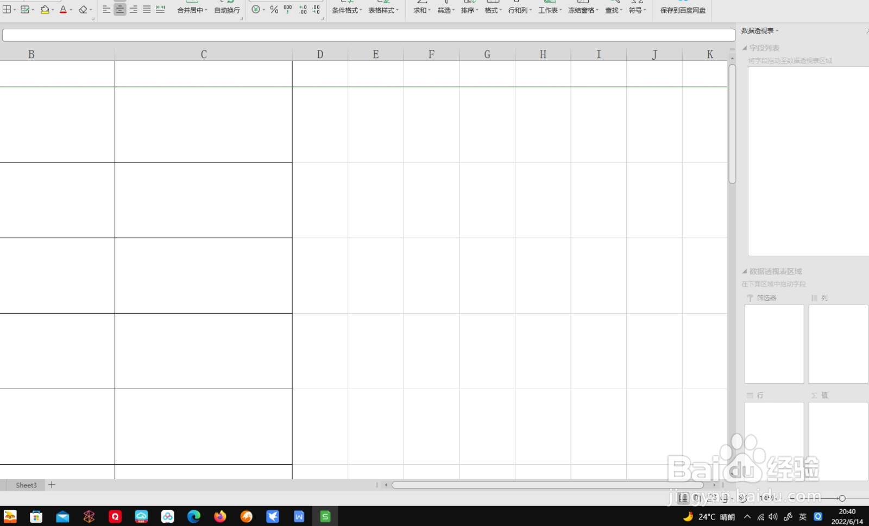This screenshot has width=869, height=526.
Task: Open the cell borders tool
Action: click(7, 9)
